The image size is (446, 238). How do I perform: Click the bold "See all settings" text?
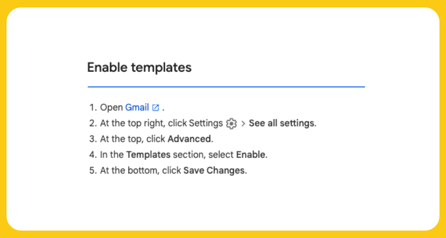pyautogui.click(x=282, y=123)
